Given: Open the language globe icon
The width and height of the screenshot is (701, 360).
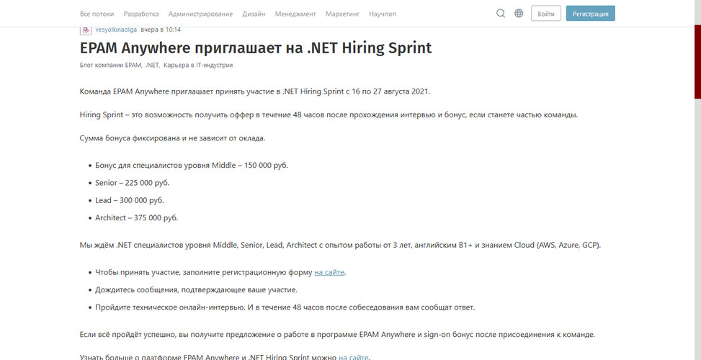Looking at the screenshot, I should point(519,14).
